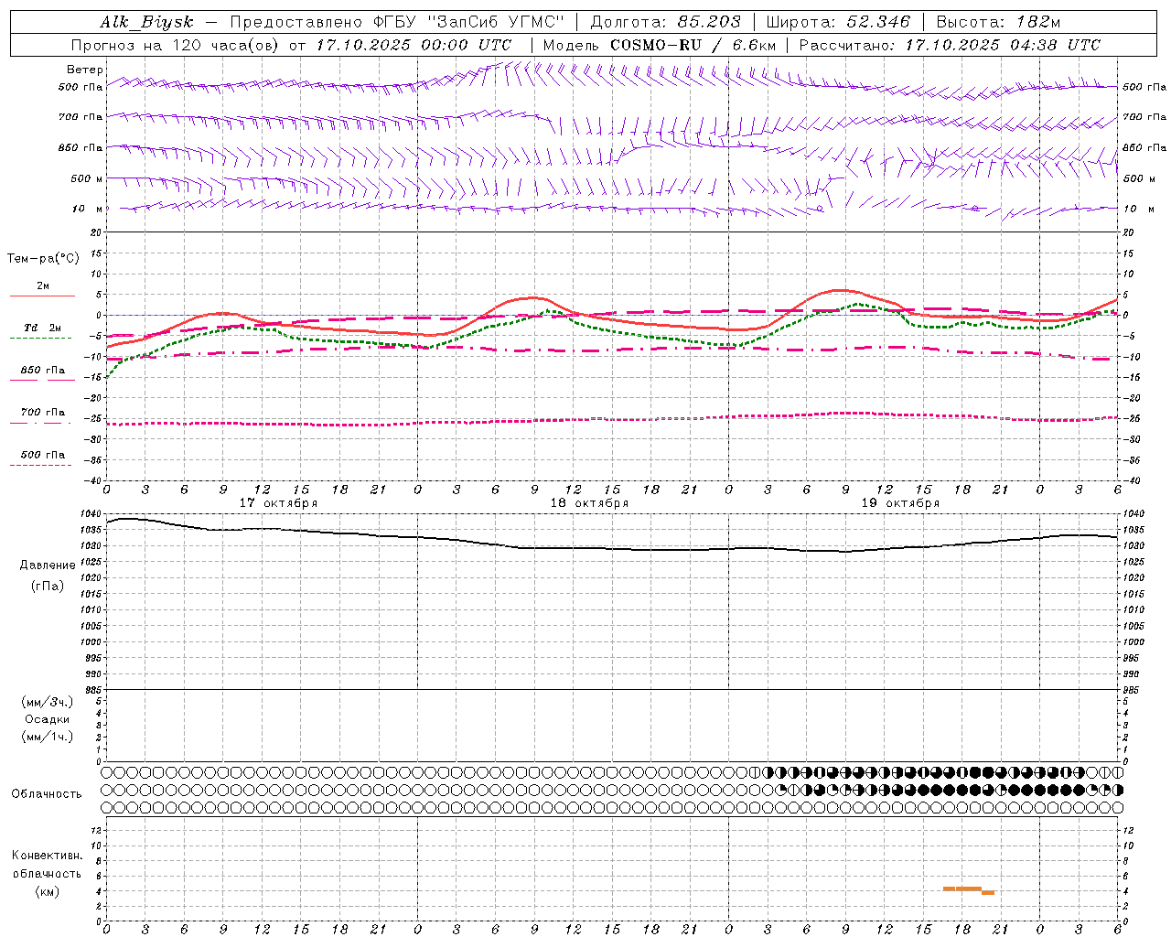Click the Рассчитано: 17.10.2025 04:38 UTC text
Image resolution: width=1171 pixels, height=937 pixels.
(x=950, y=45)
